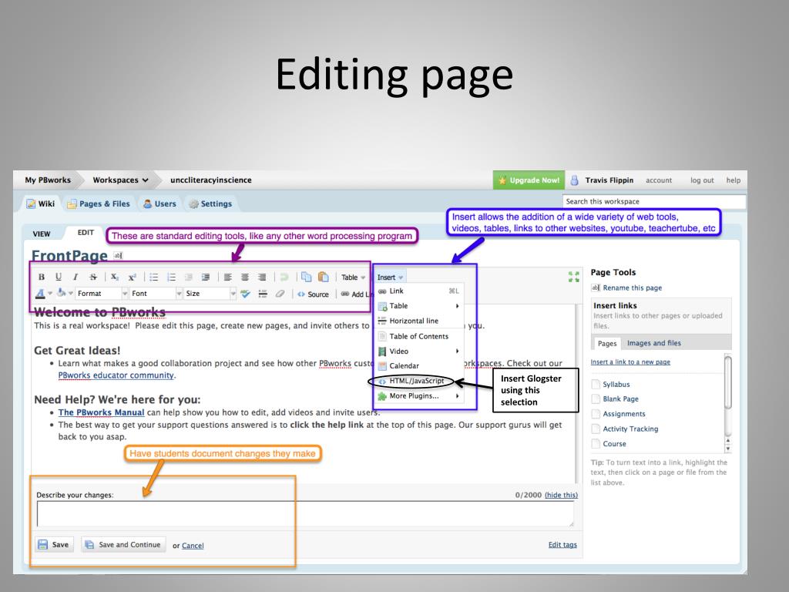Open the Workspaces dropdown

tap(120, 180)
